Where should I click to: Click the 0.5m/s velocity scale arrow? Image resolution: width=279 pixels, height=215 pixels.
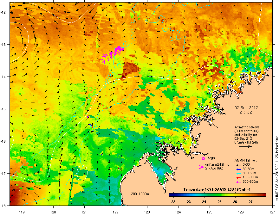[245, 146]
